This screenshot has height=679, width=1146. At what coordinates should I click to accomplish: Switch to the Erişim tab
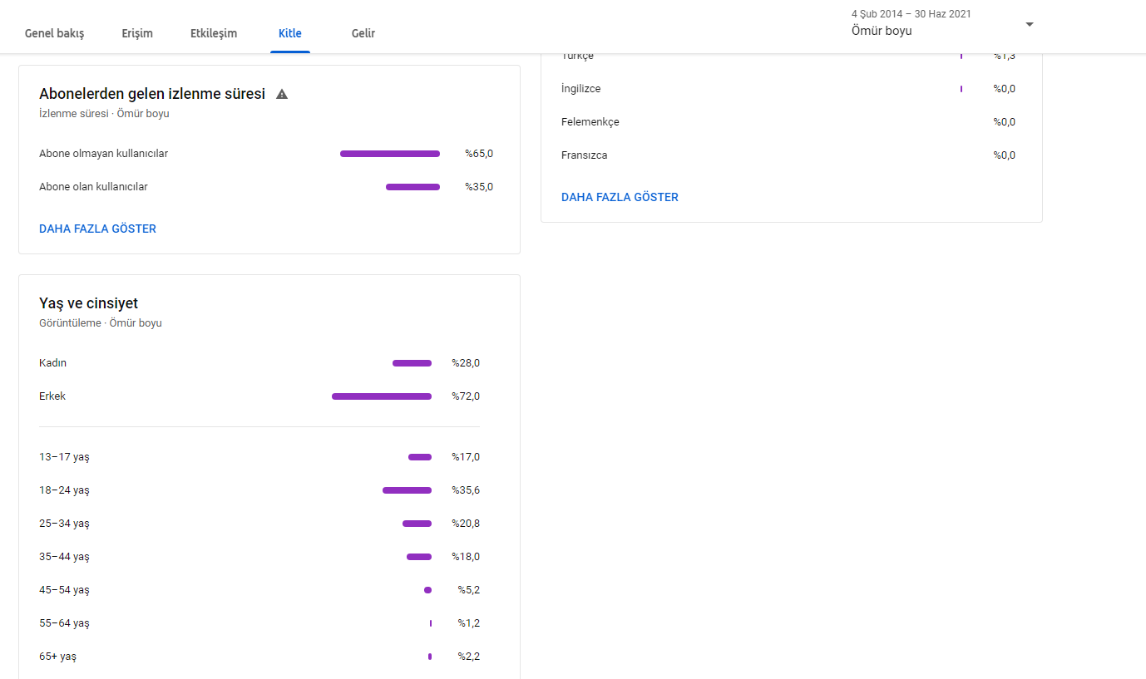137,33
